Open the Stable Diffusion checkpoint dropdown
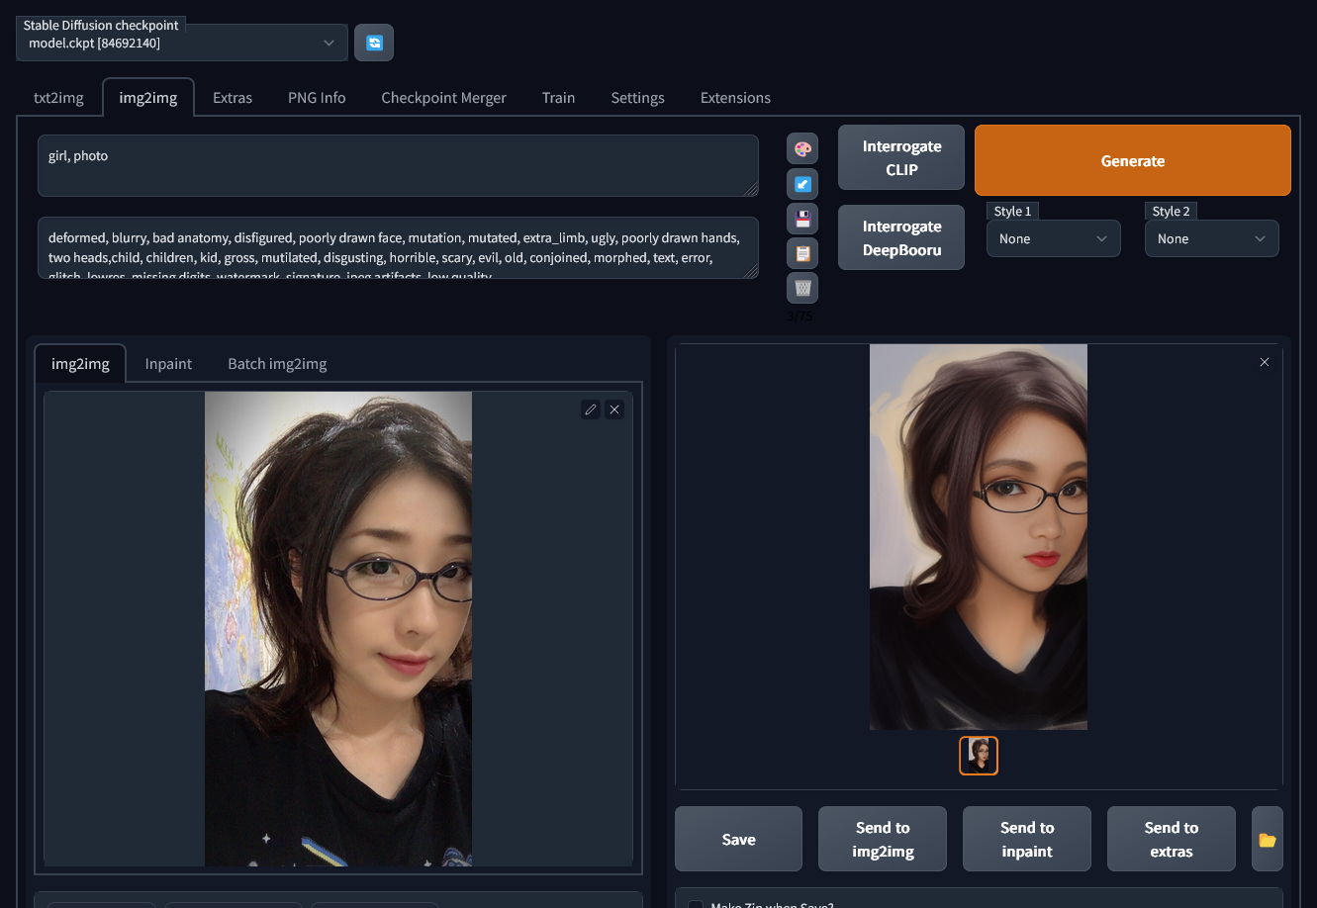This screenshot has height=908, width=1317. point(182,44)
